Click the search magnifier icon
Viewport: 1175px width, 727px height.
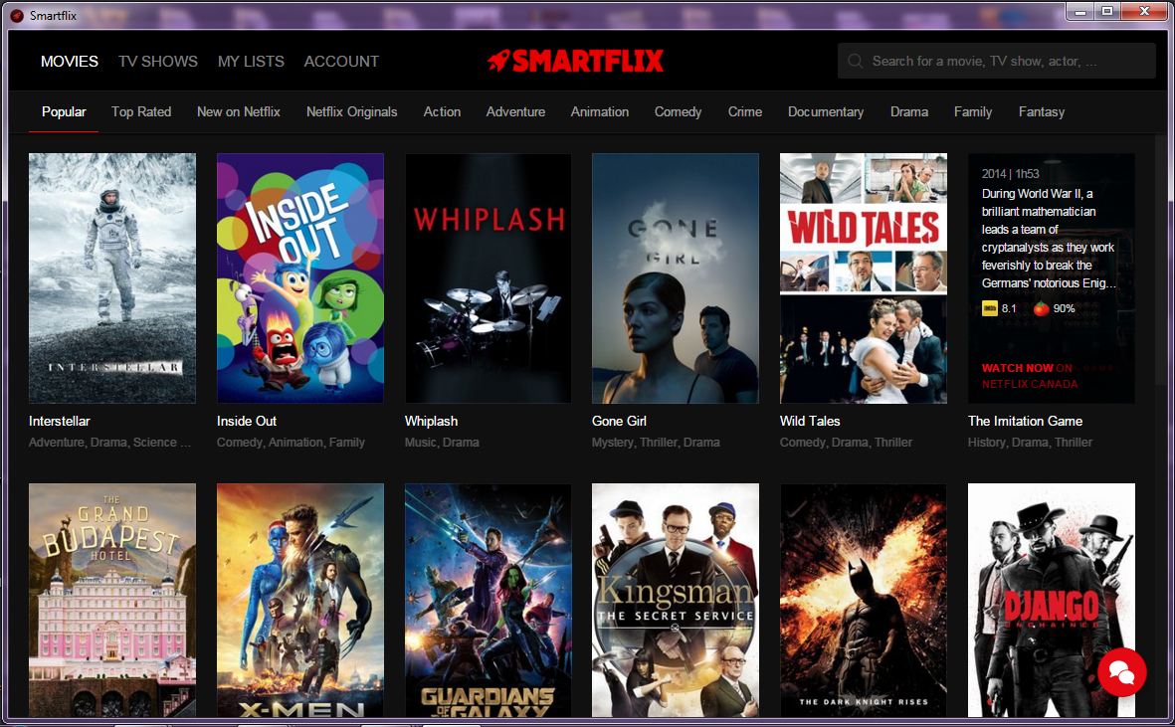pos(855,62)
